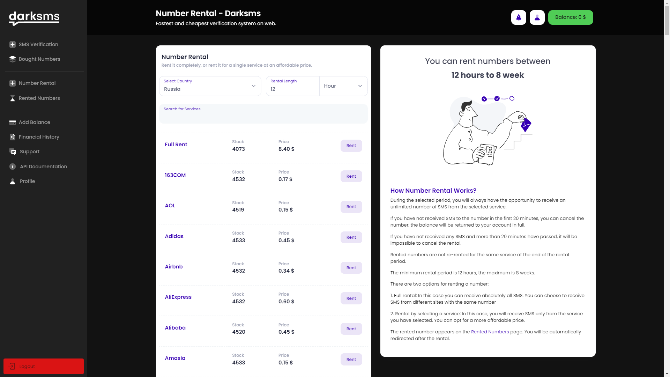Click the SMS Verification plus icon
Image resolution: width=670 pixels, height=377 pixels.
13,44
